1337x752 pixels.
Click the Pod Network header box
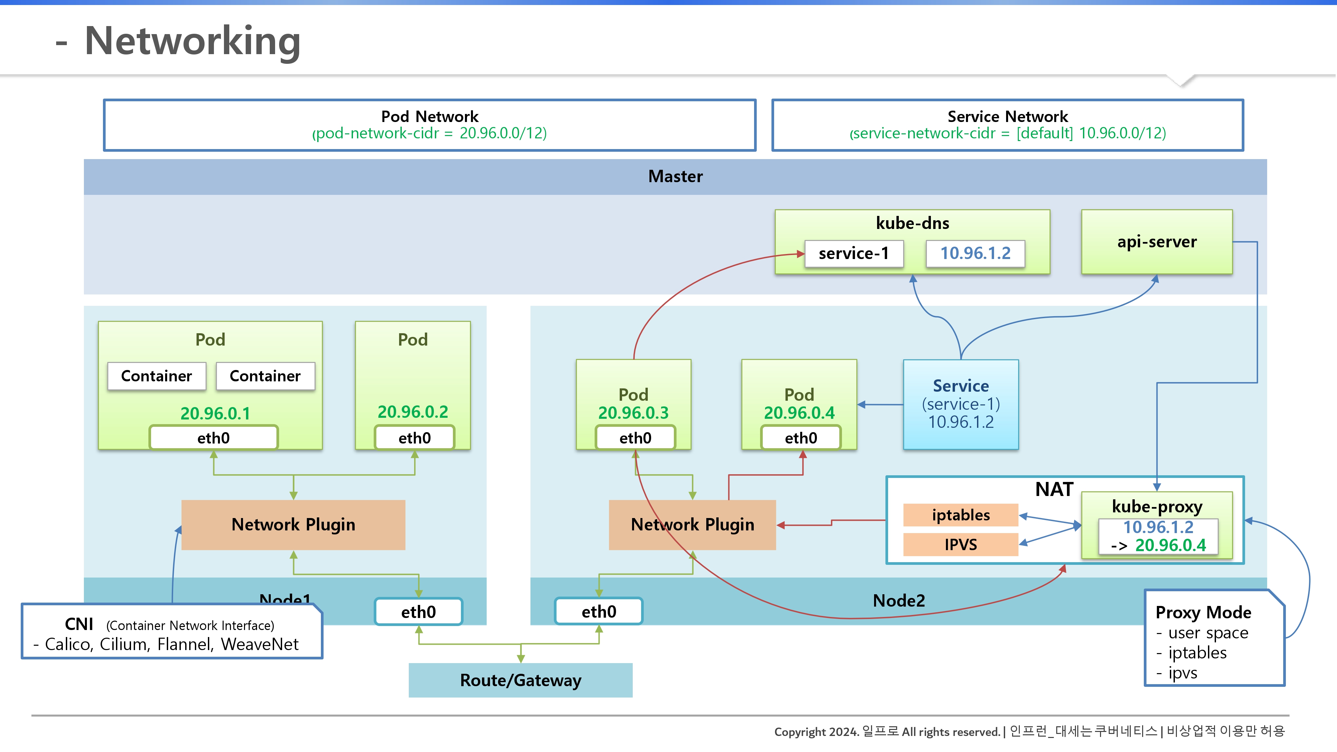[x=429, y=125]
